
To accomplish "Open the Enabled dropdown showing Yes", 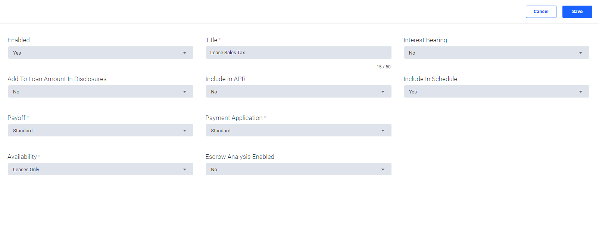I will point(101,53).
